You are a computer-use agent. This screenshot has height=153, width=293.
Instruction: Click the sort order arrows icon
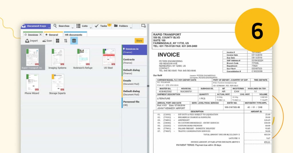point(66,41)
